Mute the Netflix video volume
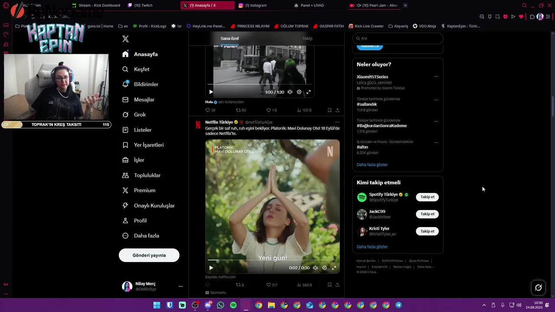This screenshot has height=312, width=555. 315,268
